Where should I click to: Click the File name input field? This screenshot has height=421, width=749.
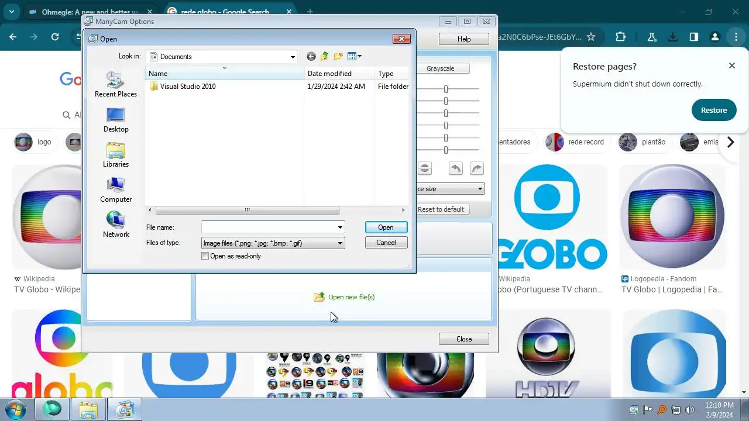tap(268, 227)
